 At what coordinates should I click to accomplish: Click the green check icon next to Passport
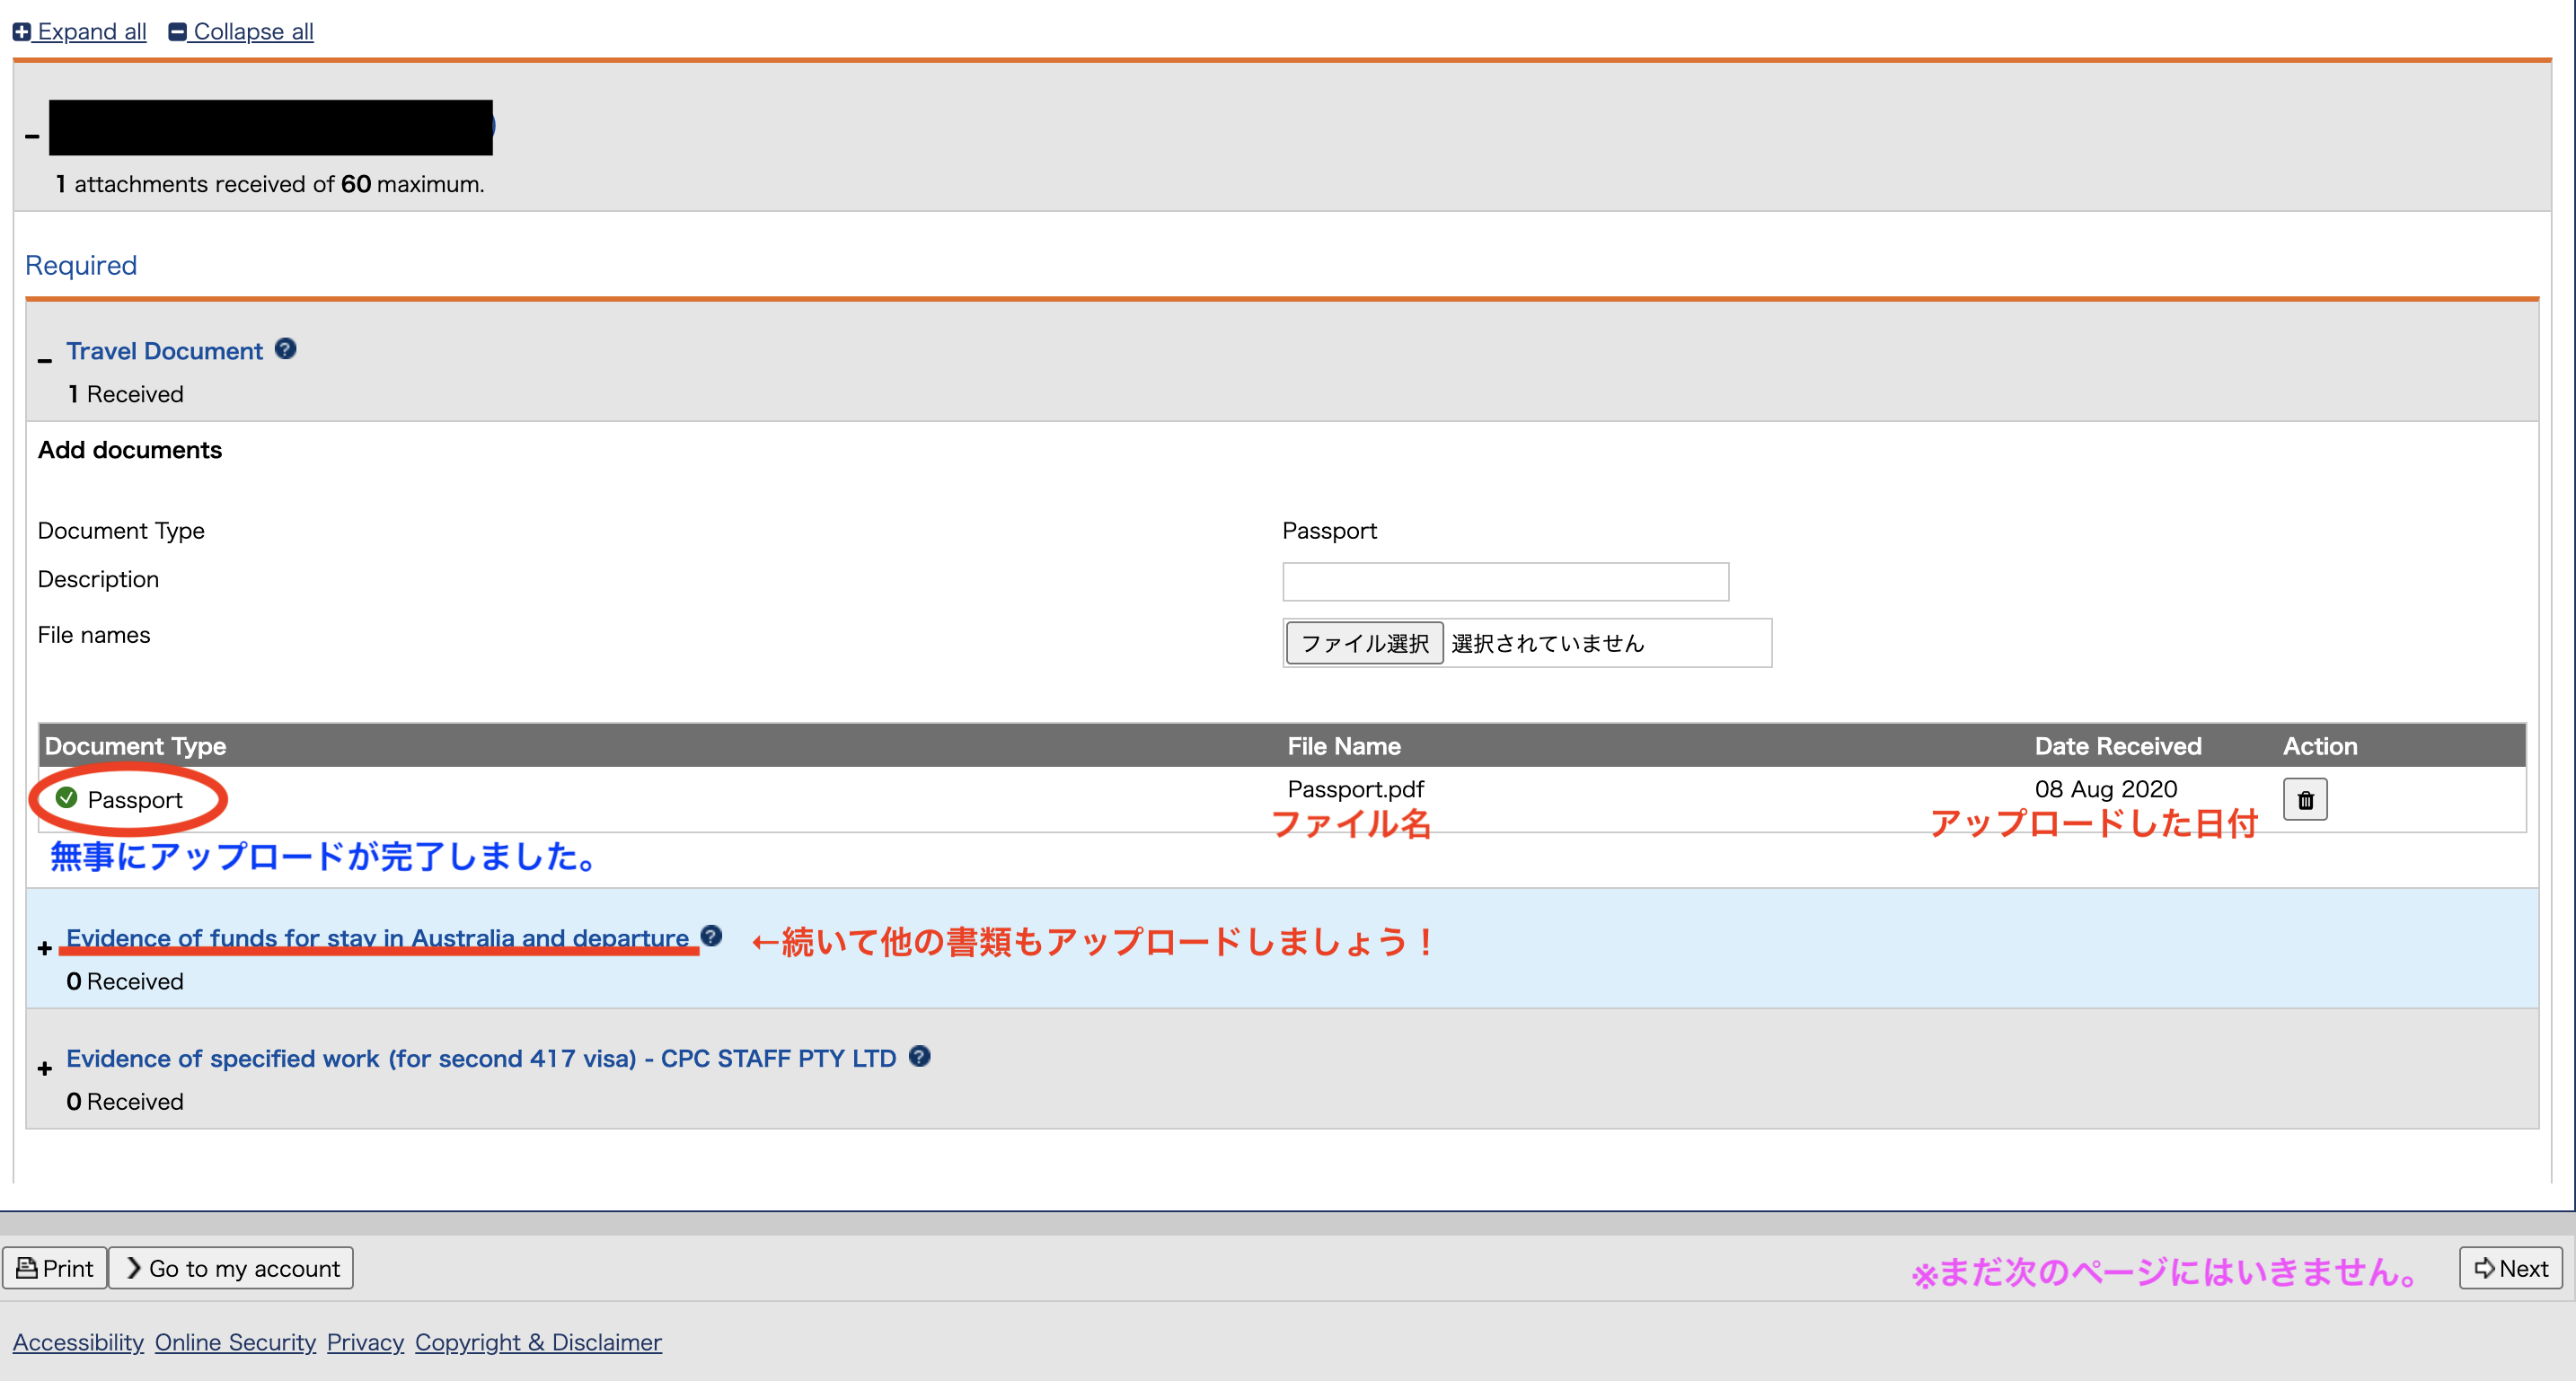pyautogui.click(x=67, y=798)
